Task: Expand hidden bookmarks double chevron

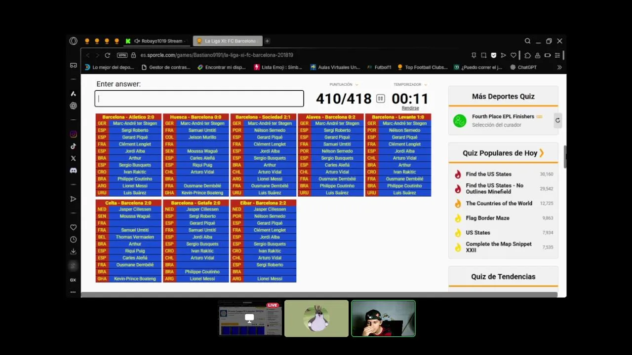Action: (559, 67)
